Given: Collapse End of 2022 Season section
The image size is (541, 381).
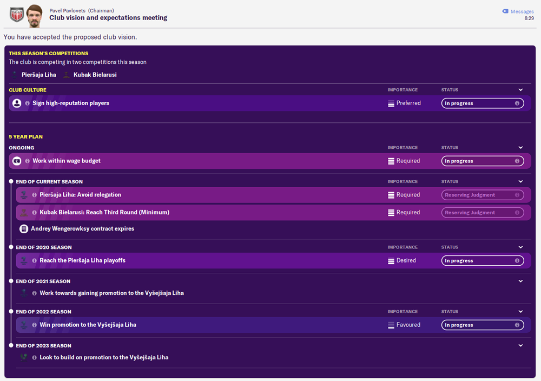Looking at the screenshot, I should [x=520, y=311].
